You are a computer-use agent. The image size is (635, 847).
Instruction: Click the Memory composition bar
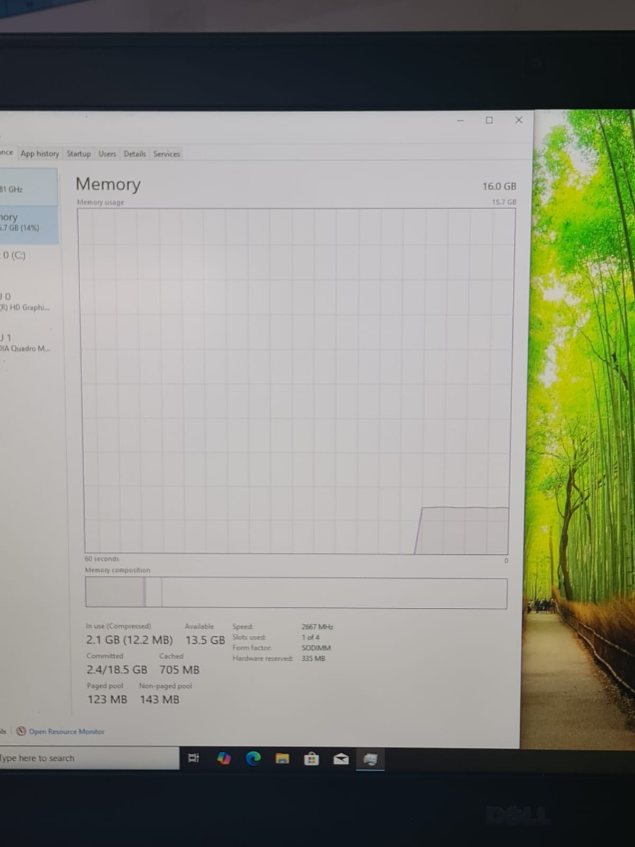(x=296, y=593)
